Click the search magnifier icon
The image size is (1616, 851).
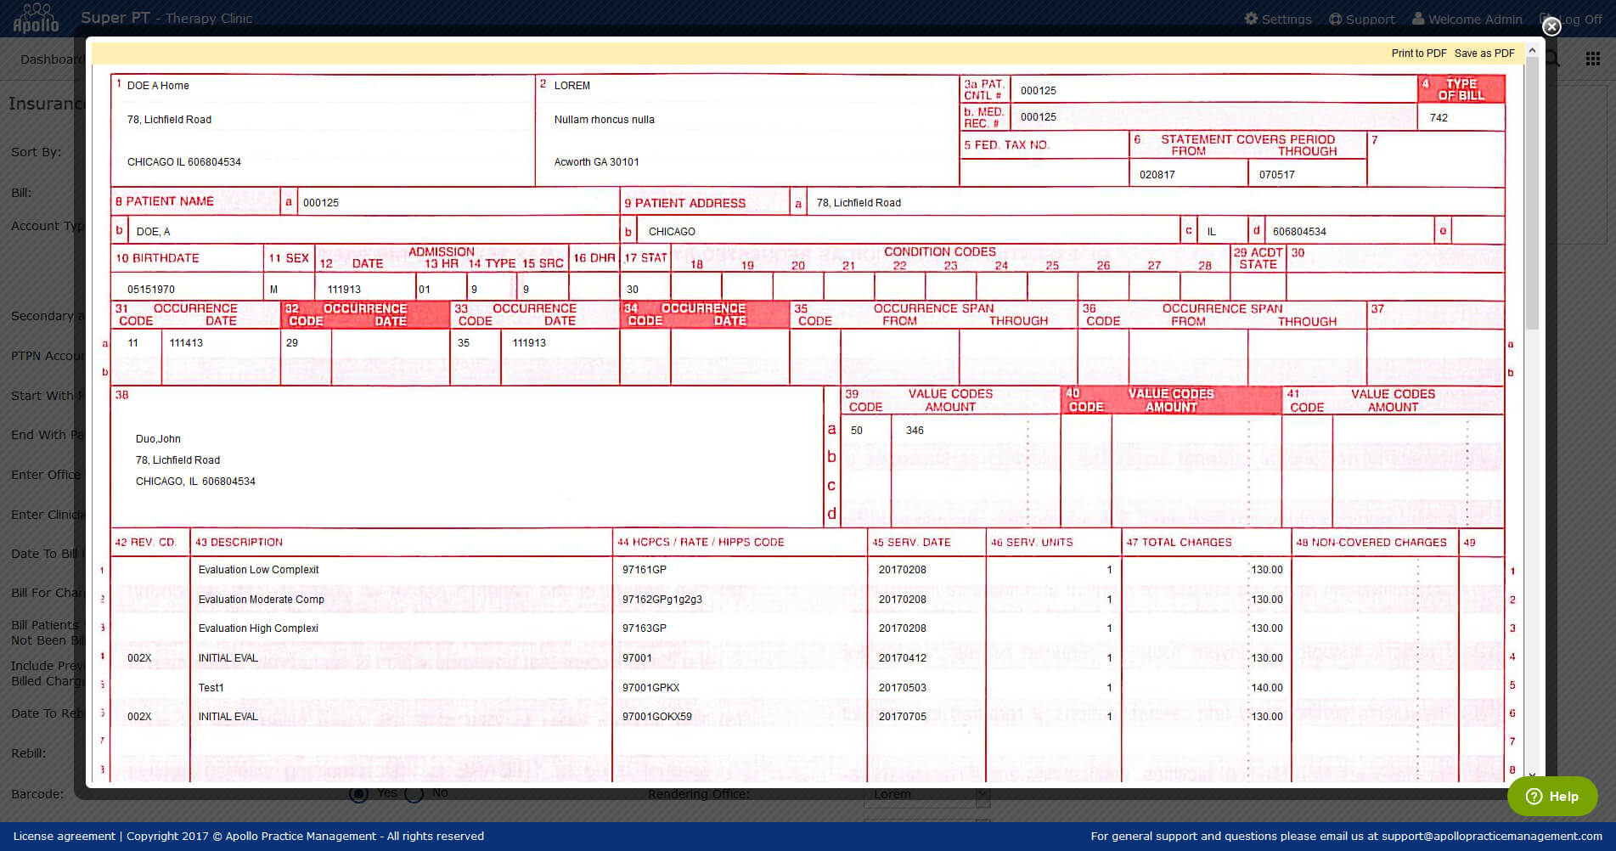pos(1551,58)
